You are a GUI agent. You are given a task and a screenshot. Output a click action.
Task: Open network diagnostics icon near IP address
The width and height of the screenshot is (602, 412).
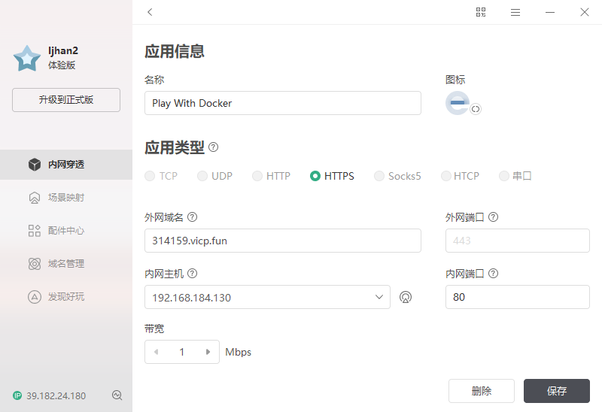pos(117,395)
